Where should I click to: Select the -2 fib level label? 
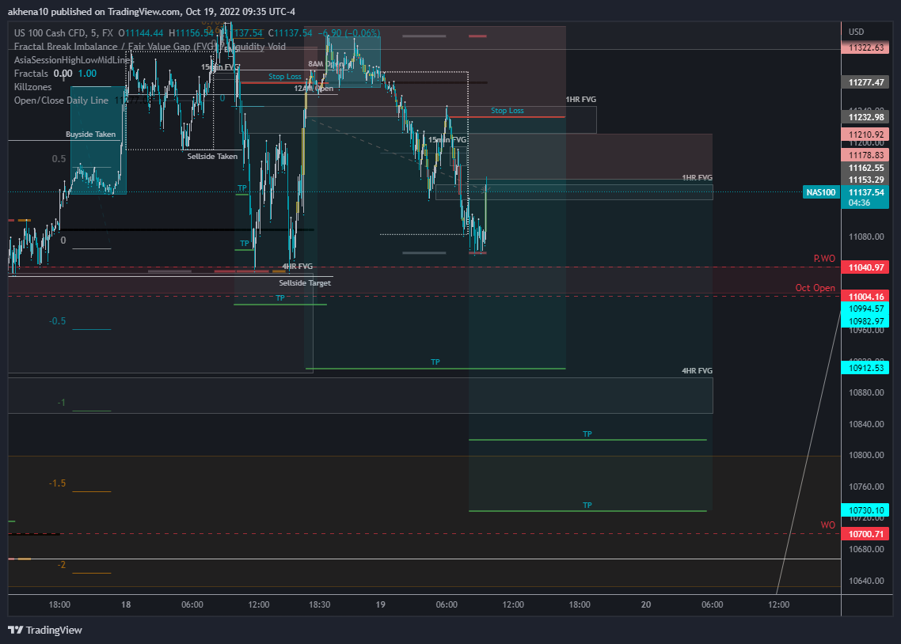[x=62, y=565]
